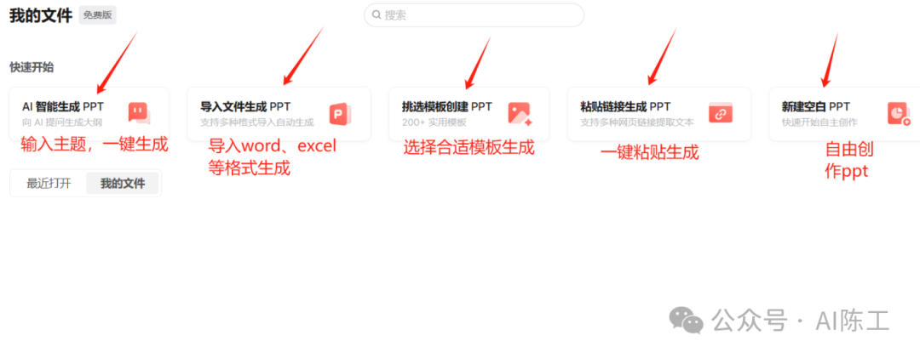Select the 我的文件 tab
Image resolution: width=920 pixels, height=358 pixels.
(x=123, y=184)
